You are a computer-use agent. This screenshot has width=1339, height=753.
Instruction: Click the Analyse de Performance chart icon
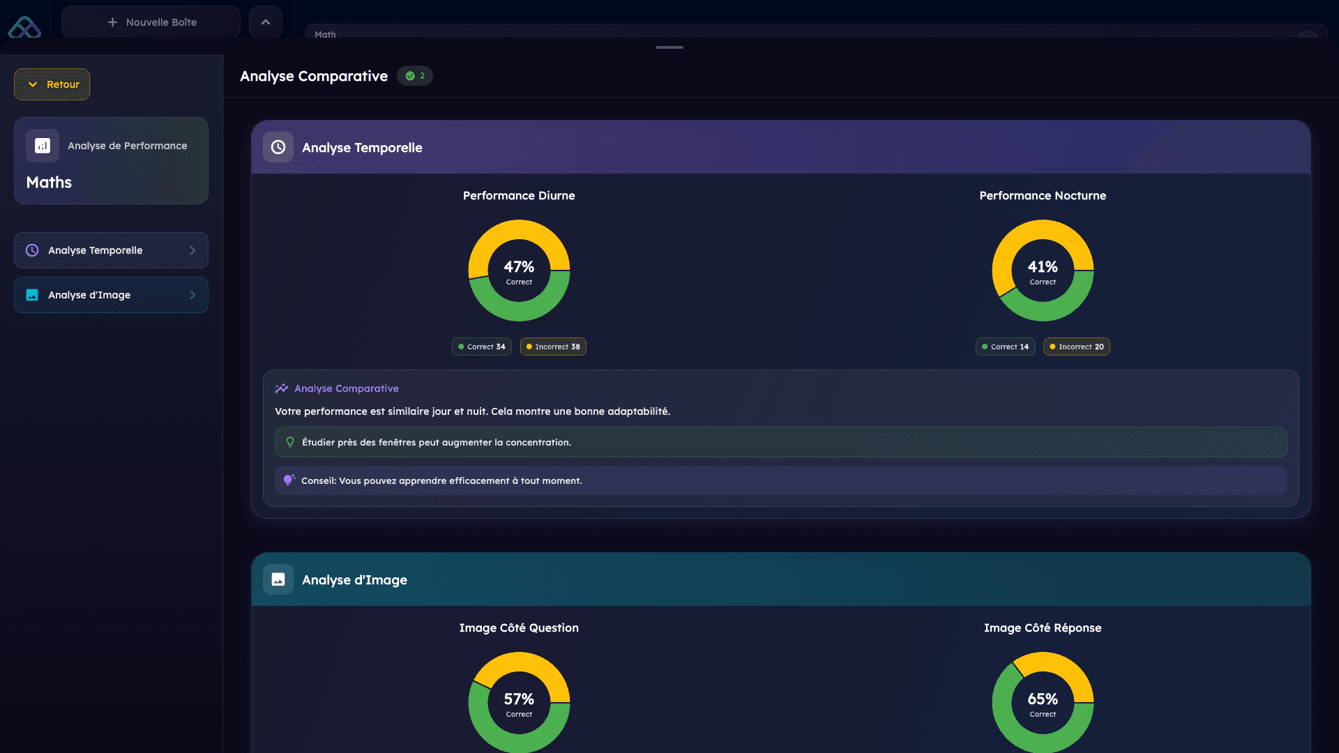(43, 146)
